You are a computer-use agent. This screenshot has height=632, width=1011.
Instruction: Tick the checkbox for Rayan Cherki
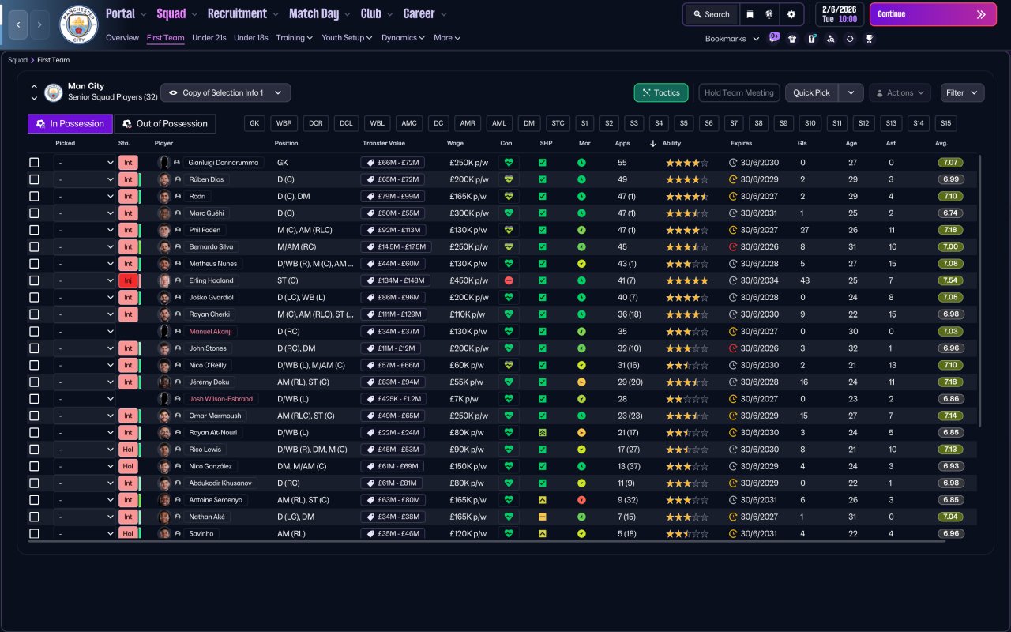coord(34,314)
